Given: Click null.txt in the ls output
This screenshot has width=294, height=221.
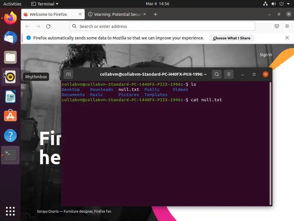Looking at the screenshot, I should coord(129,89).
